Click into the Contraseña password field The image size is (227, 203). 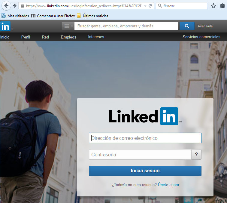[140, 155]
